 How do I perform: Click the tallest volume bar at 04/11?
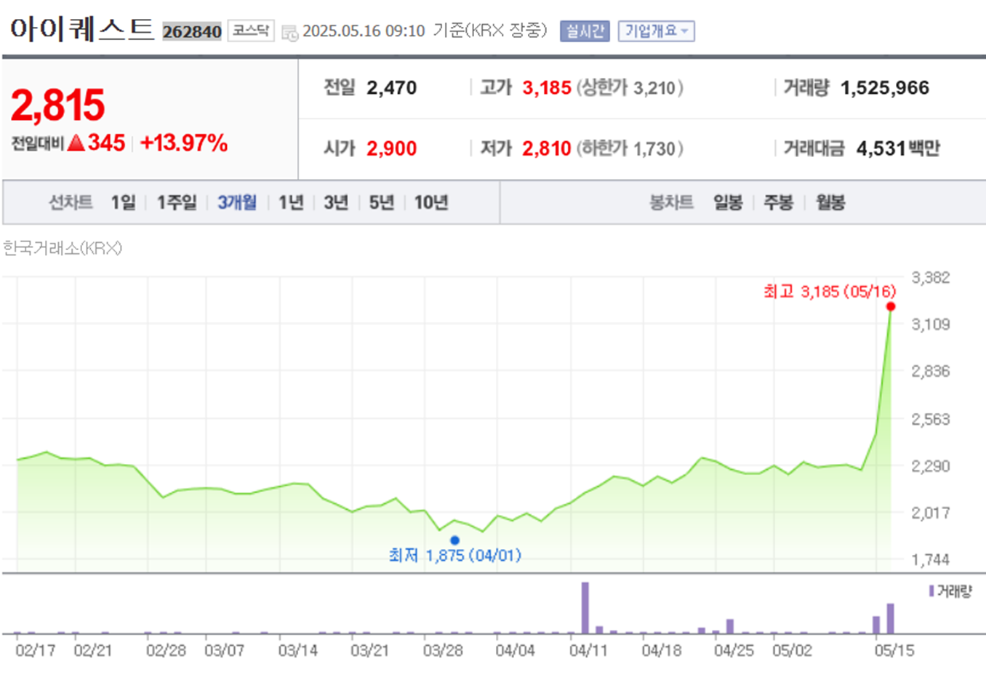click(585, 608)
